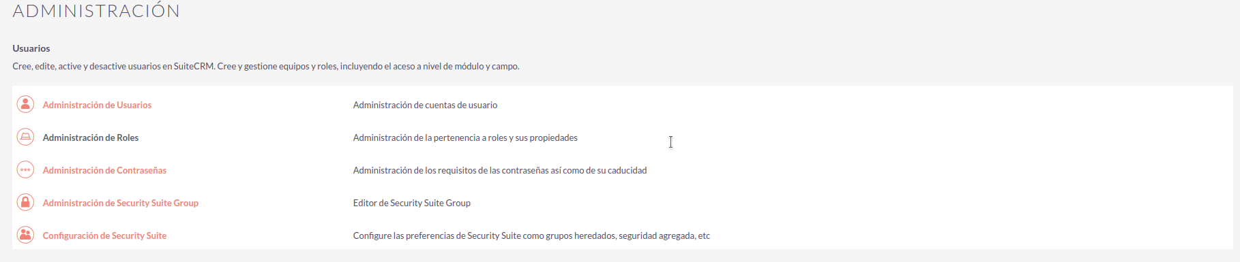Click the paragraph starting "Cree, edite, active"

[x=266, y=66]
